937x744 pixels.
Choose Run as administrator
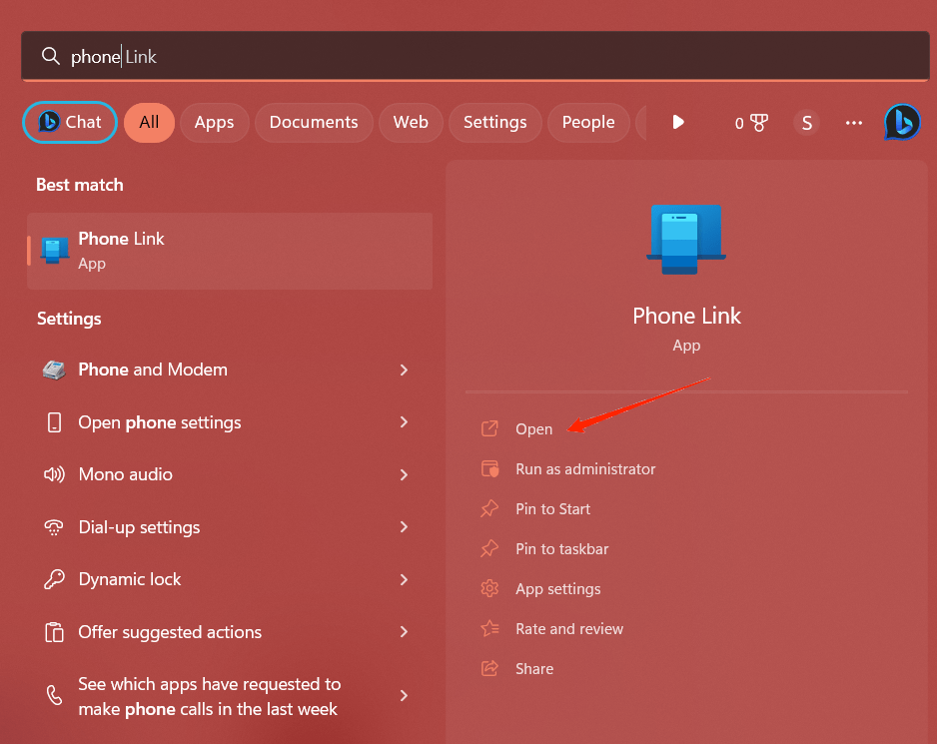pos(585,469)
